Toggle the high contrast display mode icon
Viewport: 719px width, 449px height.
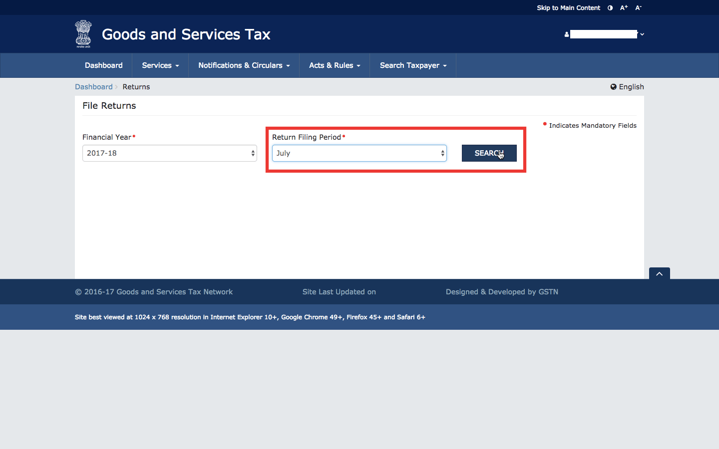point(610,7)
